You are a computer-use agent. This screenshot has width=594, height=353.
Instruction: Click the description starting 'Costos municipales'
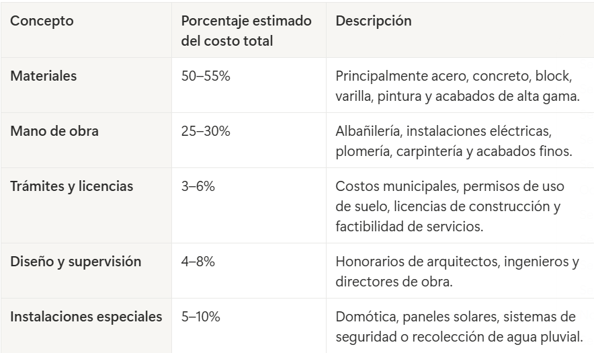click(452, 205)
